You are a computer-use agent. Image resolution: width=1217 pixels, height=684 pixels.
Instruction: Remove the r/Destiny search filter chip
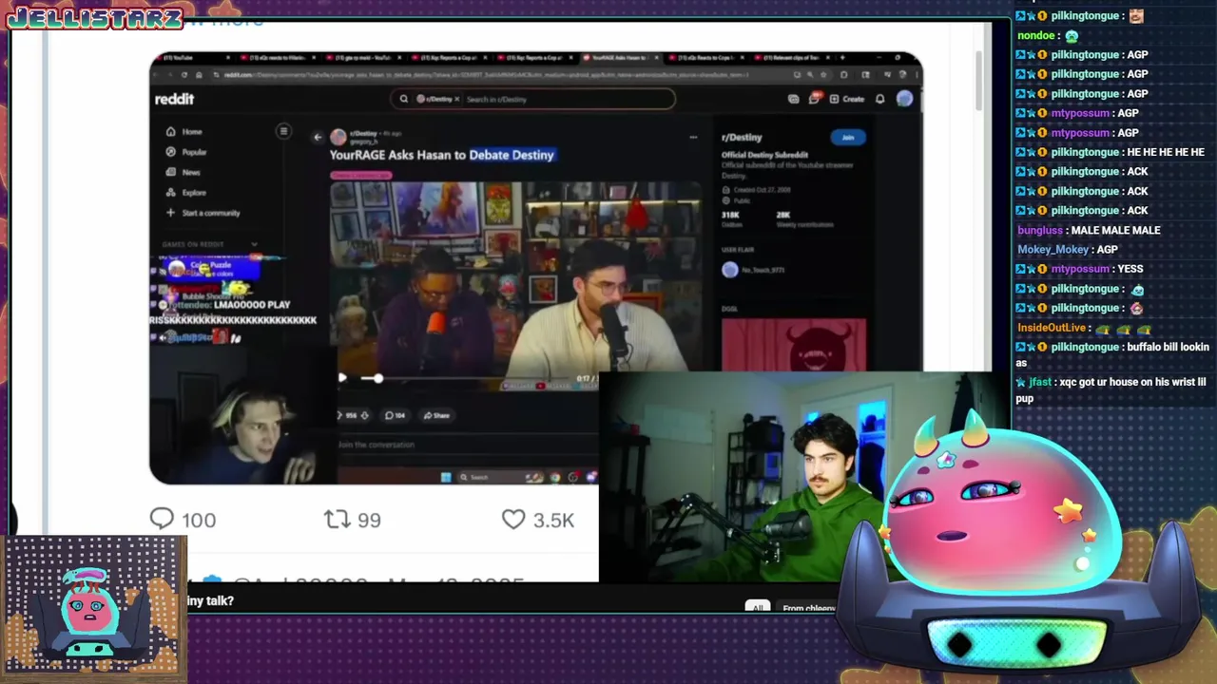tap(456, 99)
